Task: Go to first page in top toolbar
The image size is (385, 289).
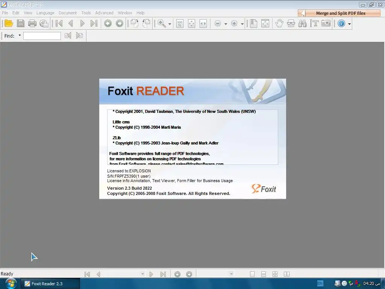Action: [x=59, y=23]
